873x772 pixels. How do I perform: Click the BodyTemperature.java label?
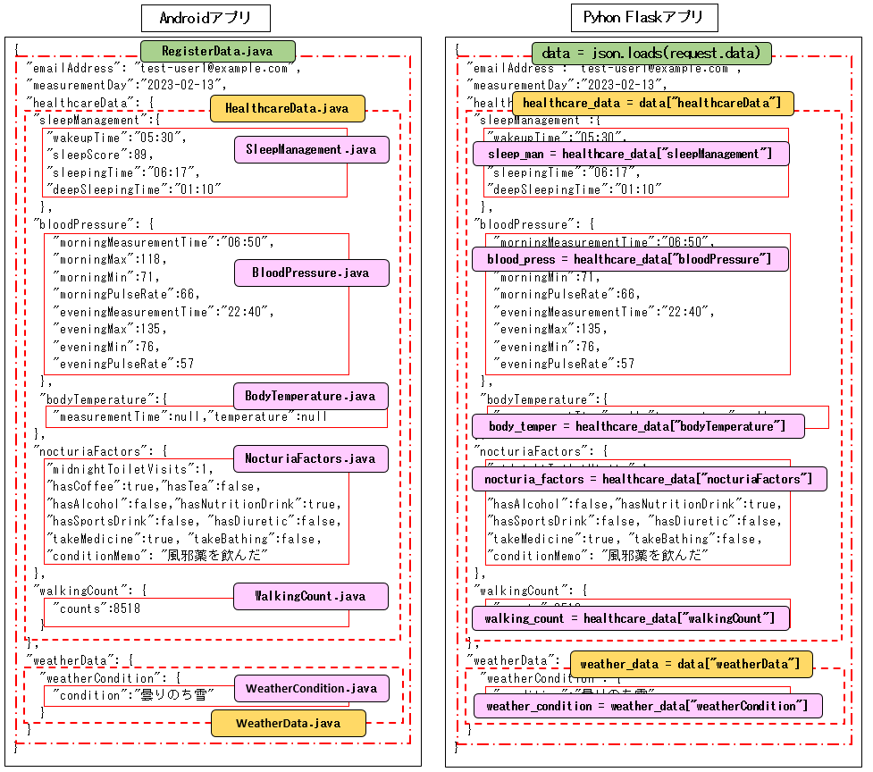311,397
